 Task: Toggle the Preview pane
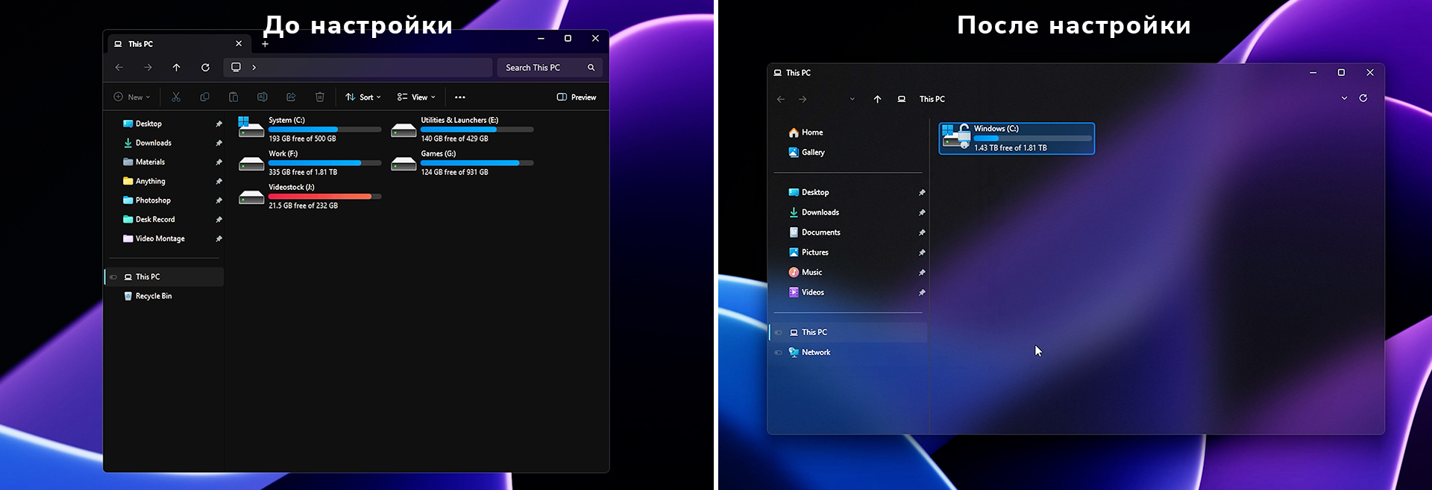pos(577,97)
